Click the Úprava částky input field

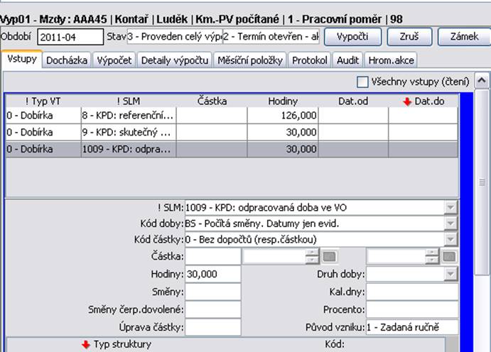click(x=213, y=328)
